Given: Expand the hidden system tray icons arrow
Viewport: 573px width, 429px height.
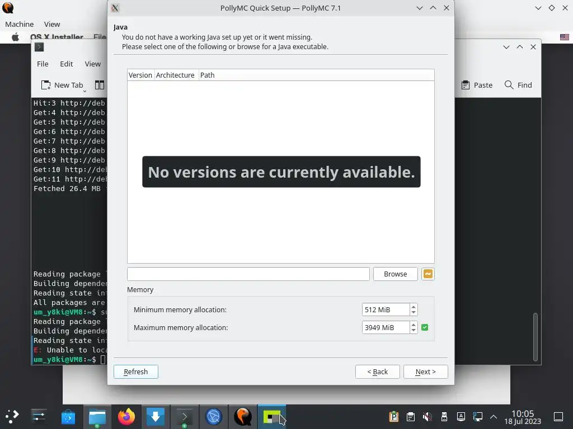Looking at the screenshot, I should coord(494,417).
